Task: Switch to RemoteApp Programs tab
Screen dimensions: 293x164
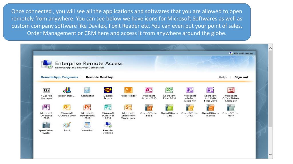Action: point(59,77)
